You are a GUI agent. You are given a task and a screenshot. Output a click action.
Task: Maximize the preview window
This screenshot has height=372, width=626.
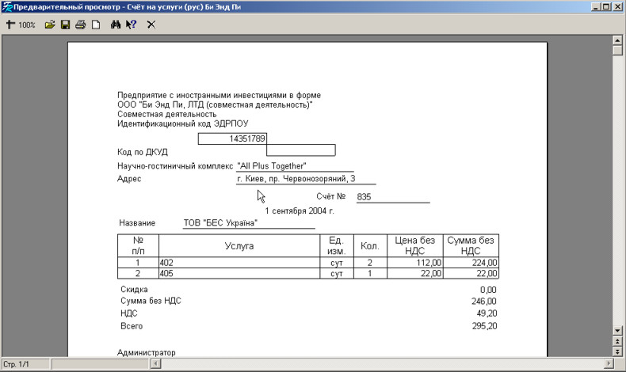[x=606, y=6]
